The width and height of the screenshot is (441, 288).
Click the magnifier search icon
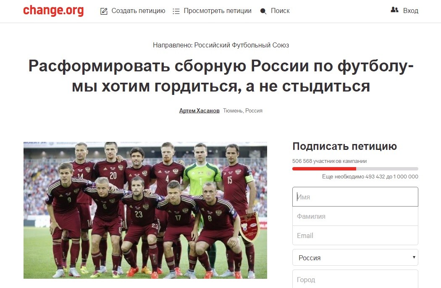tap(263, 11)
